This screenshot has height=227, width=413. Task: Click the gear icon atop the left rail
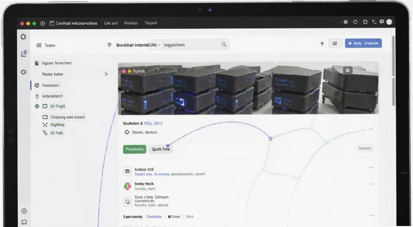(23, 37)
